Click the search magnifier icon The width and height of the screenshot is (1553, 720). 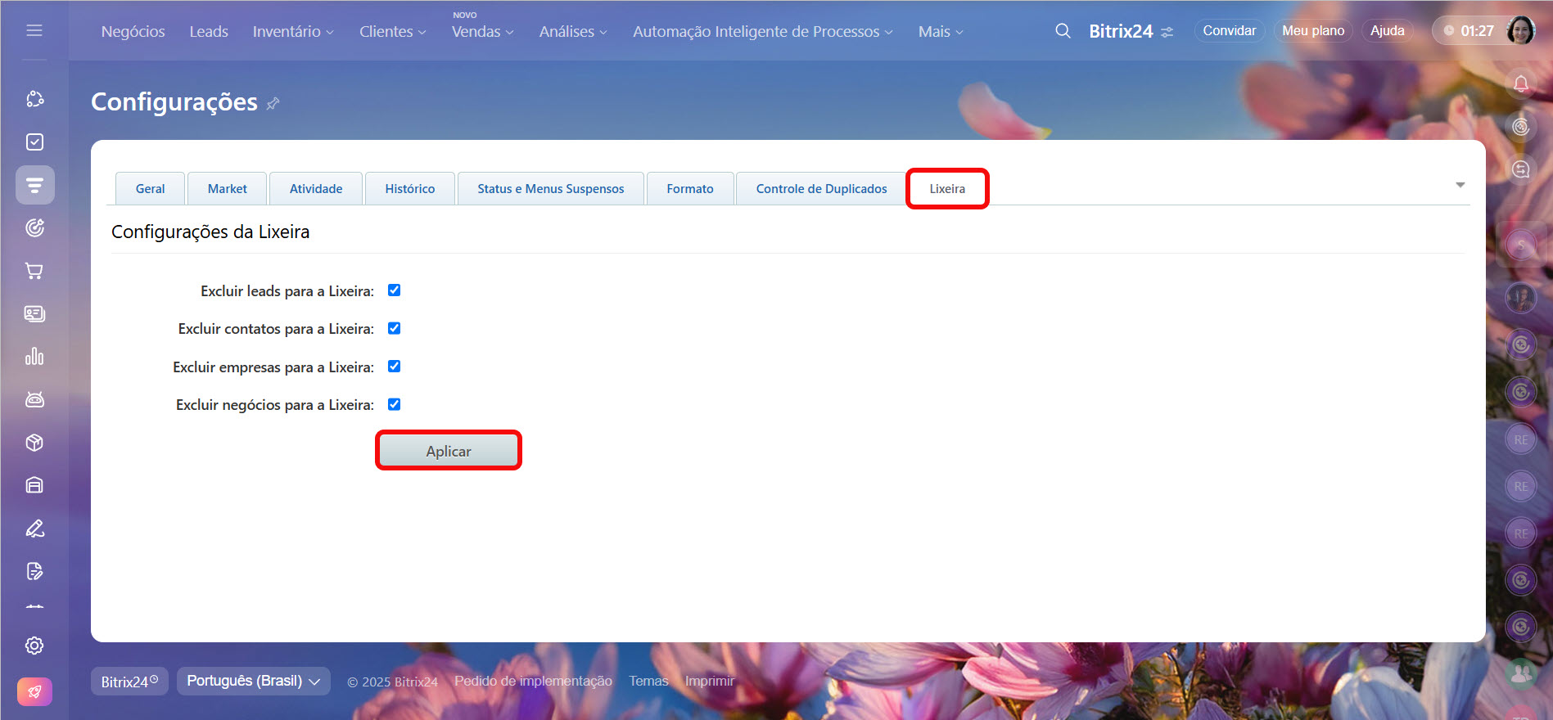pos(1063,31)
